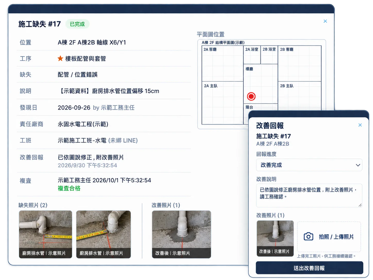Click the 改善照片 (1) label in 改善回報 panel
Viewport: 373px width, 280px height.
click(270, 215)
